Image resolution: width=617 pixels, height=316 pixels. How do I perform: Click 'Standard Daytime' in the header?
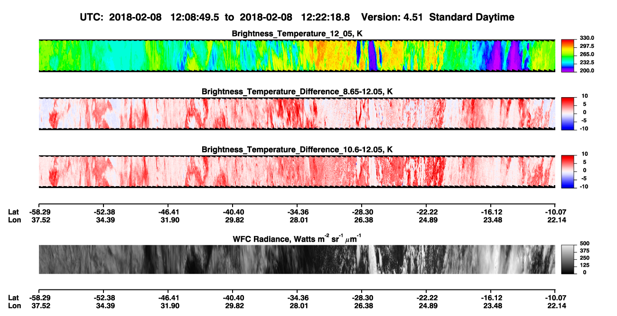click(472, 17)
